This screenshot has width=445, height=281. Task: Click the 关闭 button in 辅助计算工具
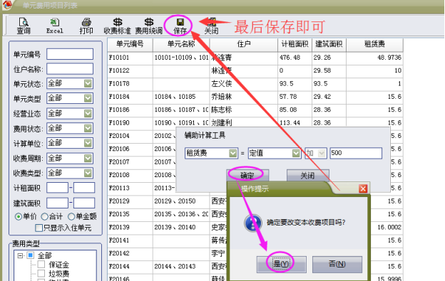(308, 176)
